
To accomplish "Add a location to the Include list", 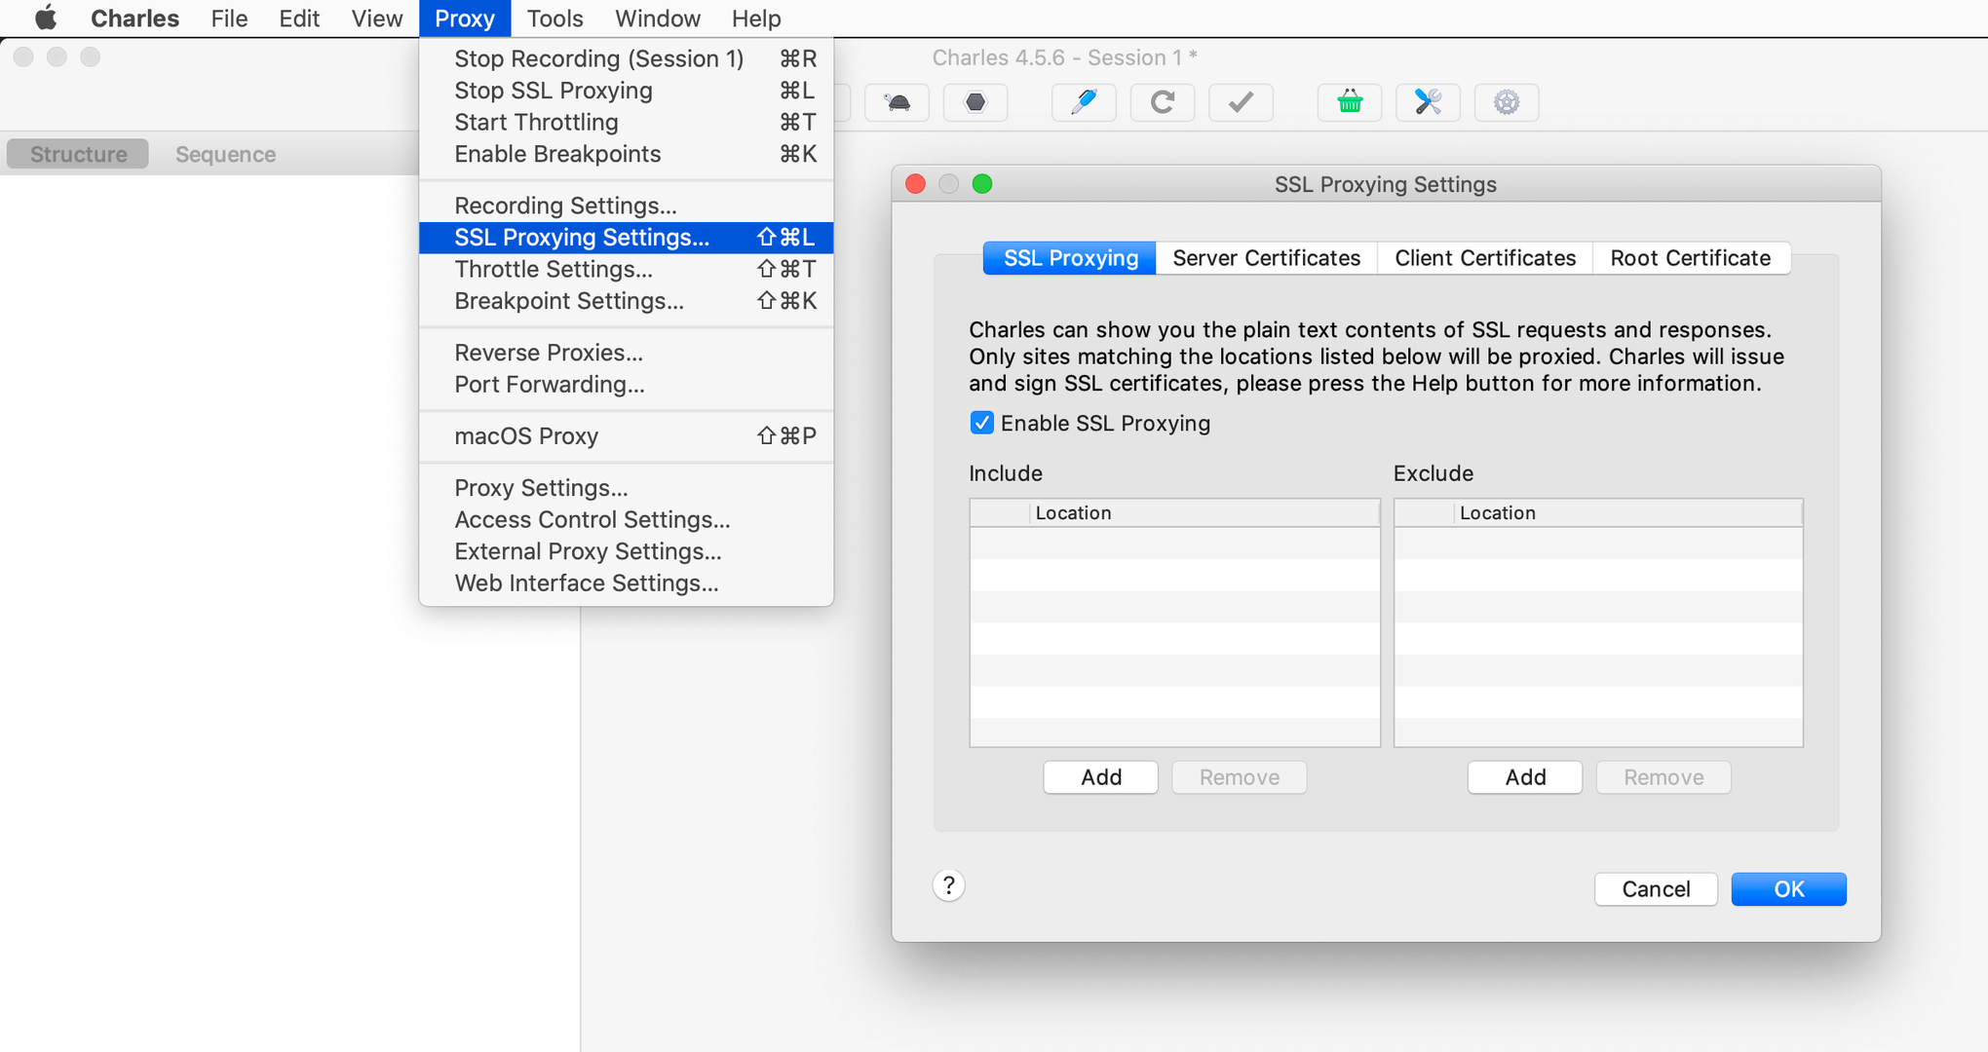I will coord(1100,777).
